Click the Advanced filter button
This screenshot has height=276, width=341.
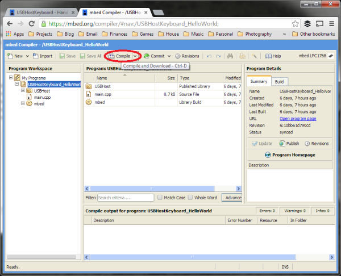[x=232, y=198]
